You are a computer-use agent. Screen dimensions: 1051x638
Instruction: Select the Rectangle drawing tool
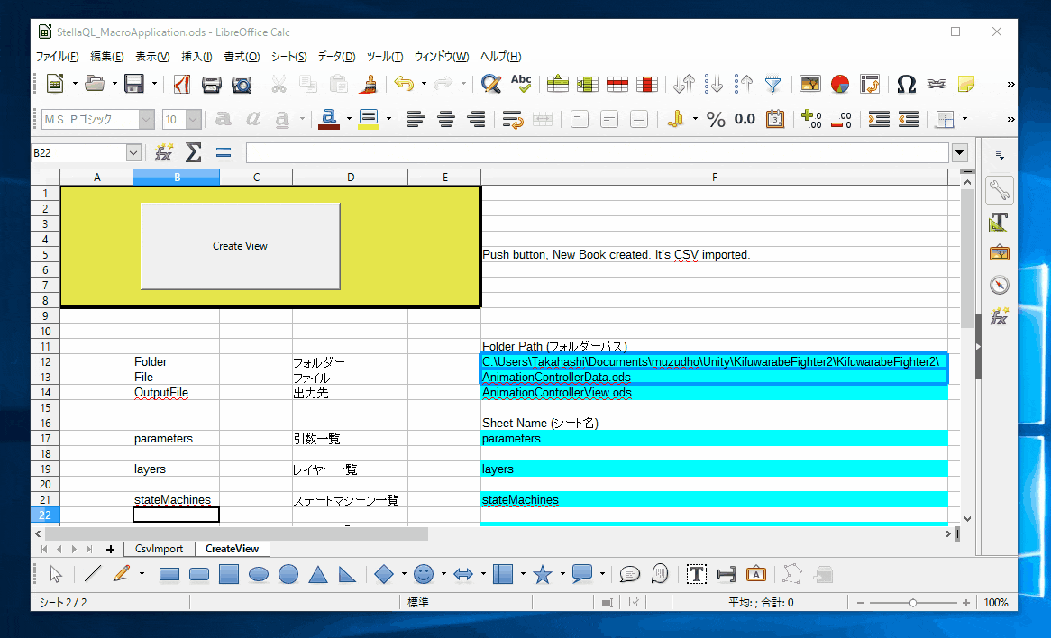pyautogui.click(x=169, y=574)
